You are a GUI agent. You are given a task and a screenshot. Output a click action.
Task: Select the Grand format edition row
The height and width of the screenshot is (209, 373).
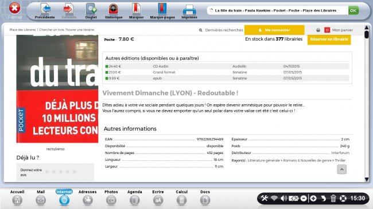coord(227,72)
